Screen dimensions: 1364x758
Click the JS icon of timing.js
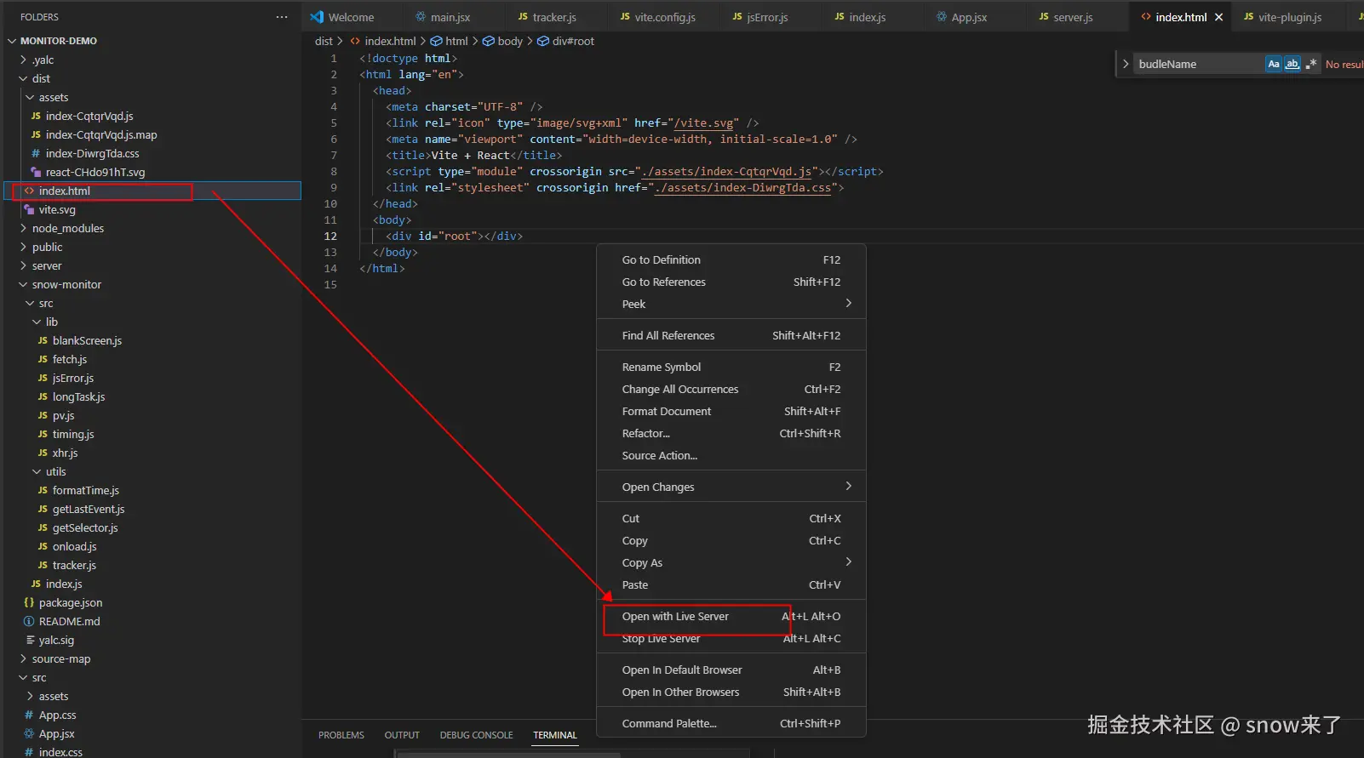point(43,434)
